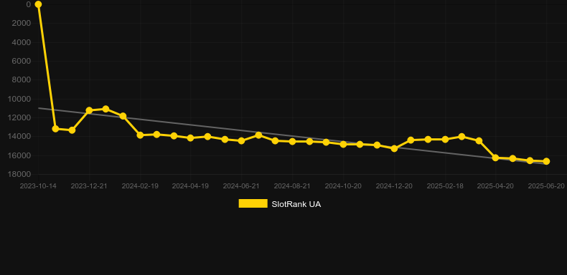Toggle the SlotRank UA series label
567x275 pixels.
pyautogui.click(x=296, y=204)
